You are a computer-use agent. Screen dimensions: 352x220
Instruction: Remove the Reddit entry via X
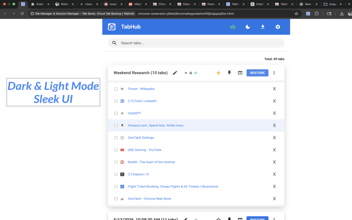pyautogui.click(x=274, y=162)
